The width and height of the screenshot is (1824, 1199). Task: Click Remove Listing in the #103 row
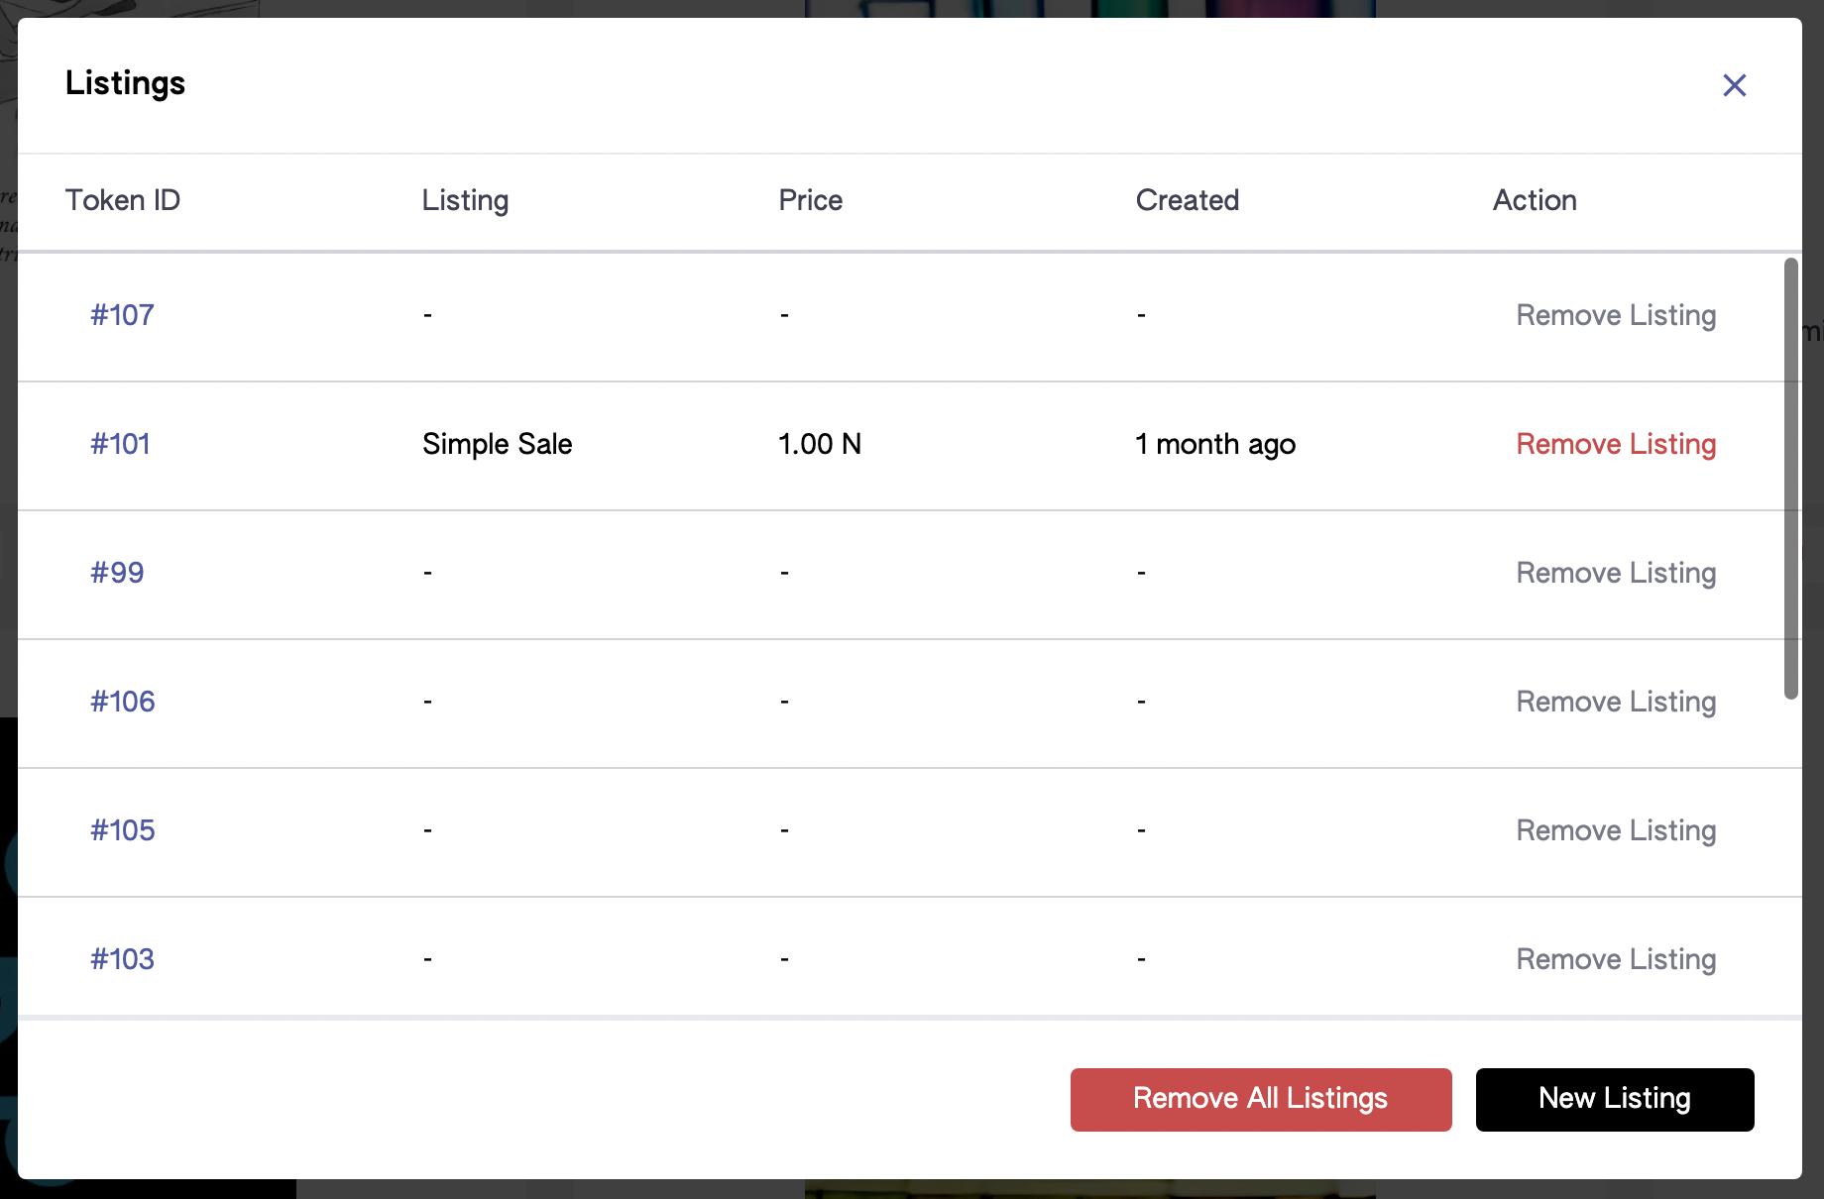point(1616,959)
